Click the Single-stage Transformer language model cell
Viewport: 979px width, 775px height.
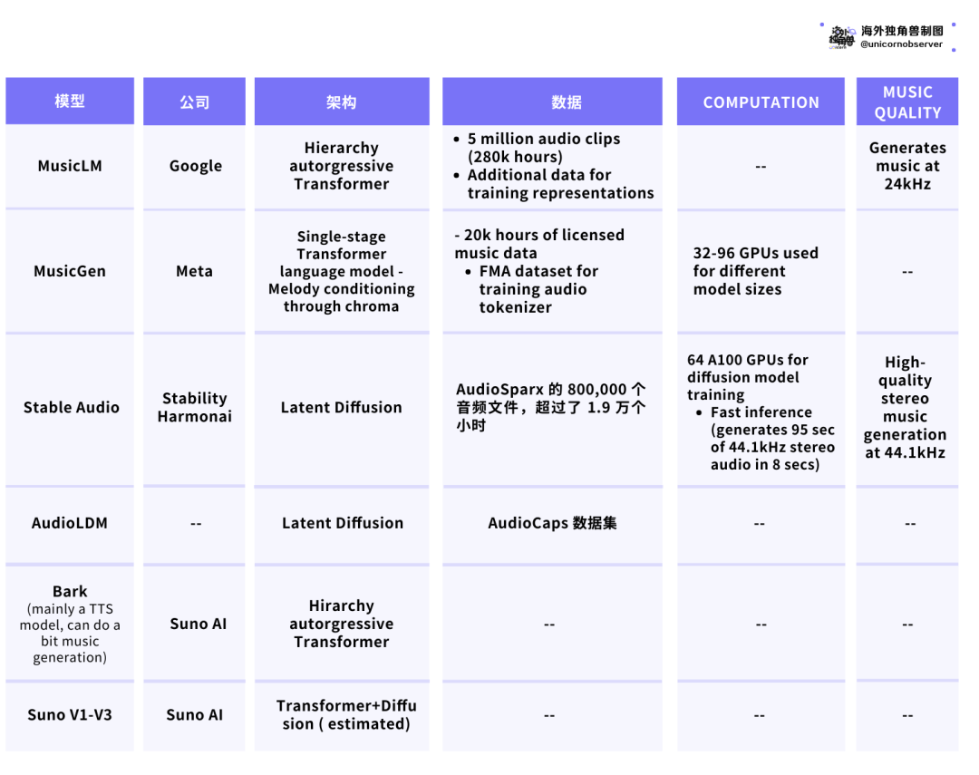(342, 271)
